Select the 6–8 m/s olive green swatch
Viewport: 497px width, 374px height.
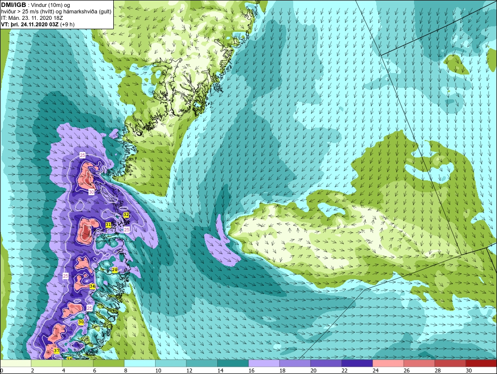coord(109,363)
